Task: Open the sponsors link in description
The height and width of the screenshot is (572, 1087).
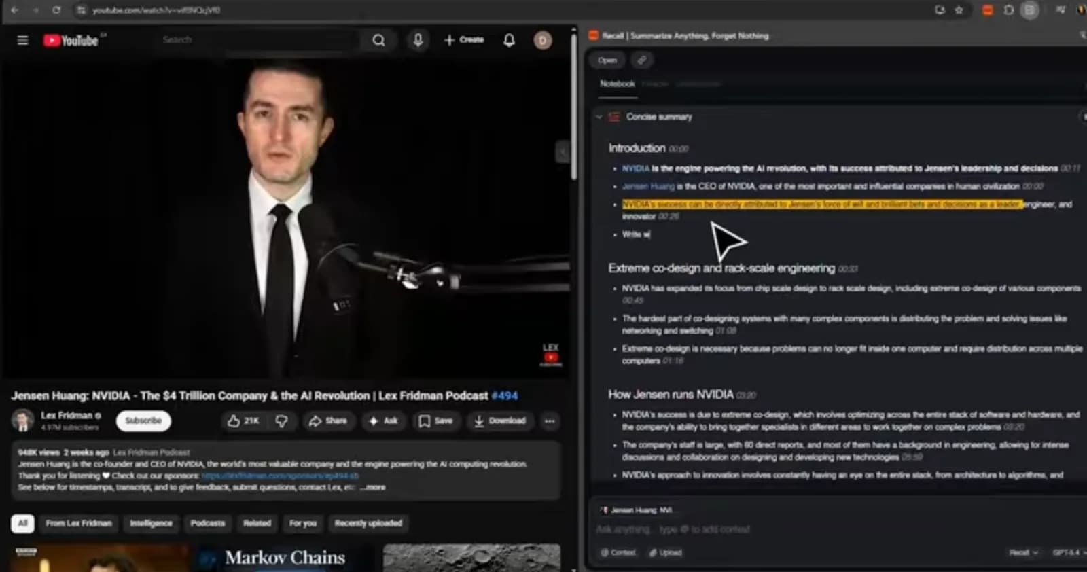Action: [x=281, y=476]
